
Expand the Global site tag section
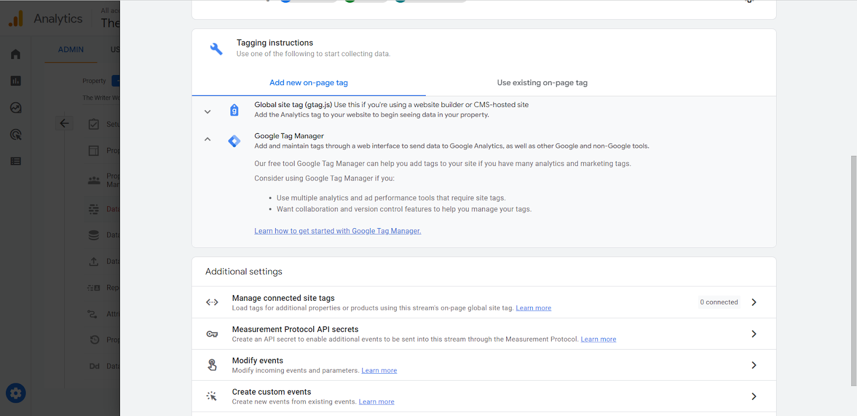click(x=207, y=112)
